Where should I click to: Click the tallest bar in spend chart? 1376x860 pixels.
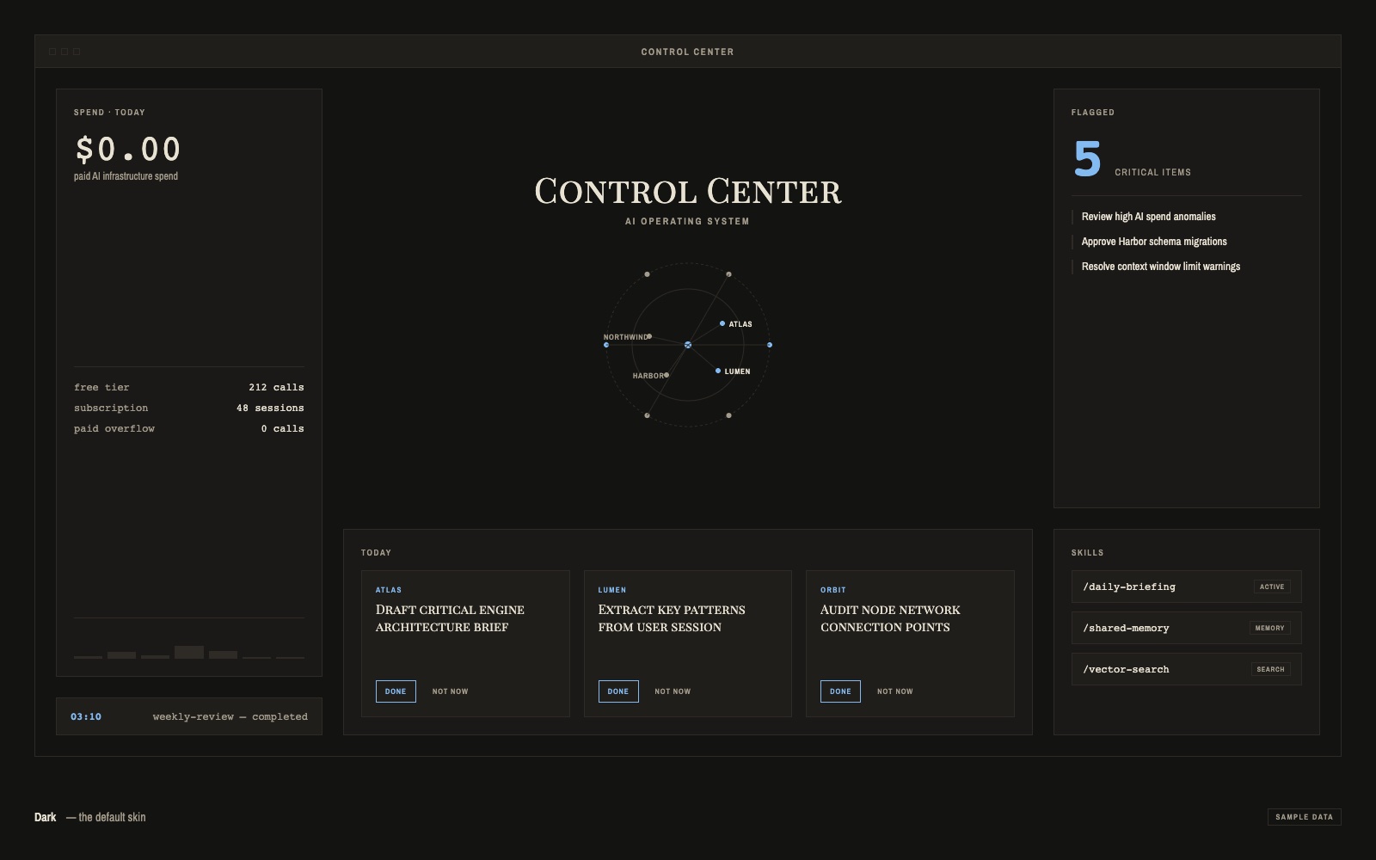point(189,652)
